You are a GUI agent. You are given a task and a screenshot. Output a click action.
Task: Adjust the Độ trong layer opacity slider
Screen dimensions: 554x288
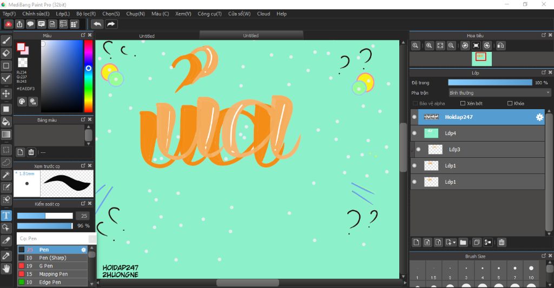[x=490, y=83]
